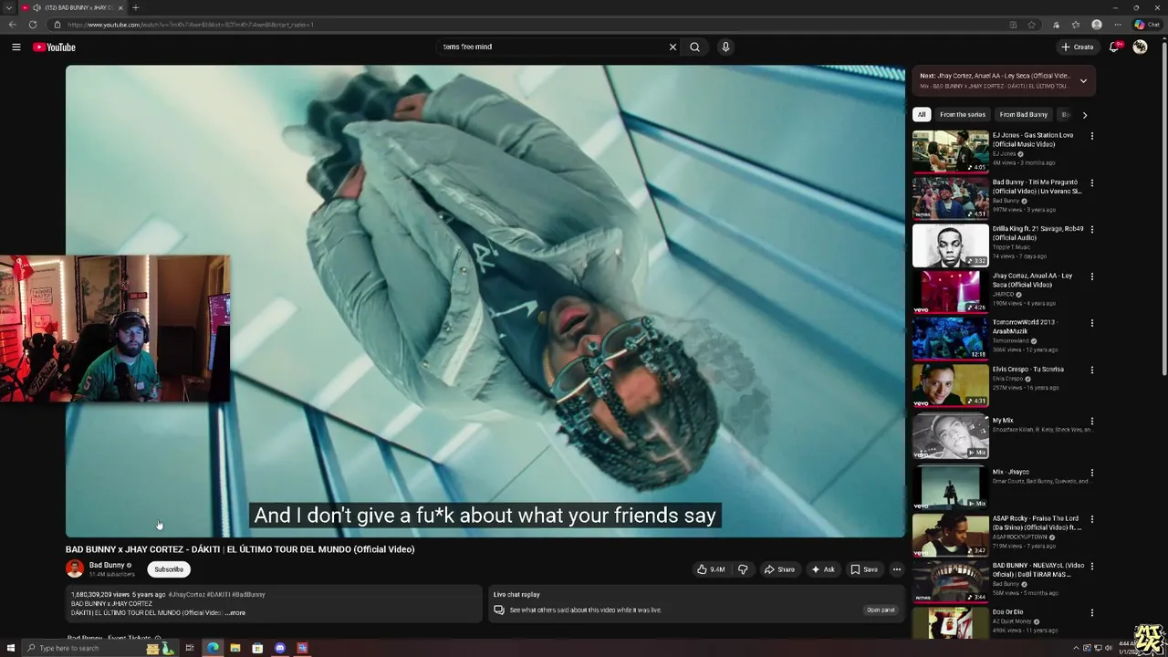
Task: Click the #JhayCortez hashtag in the description
Action: click(x=186, y=595)
